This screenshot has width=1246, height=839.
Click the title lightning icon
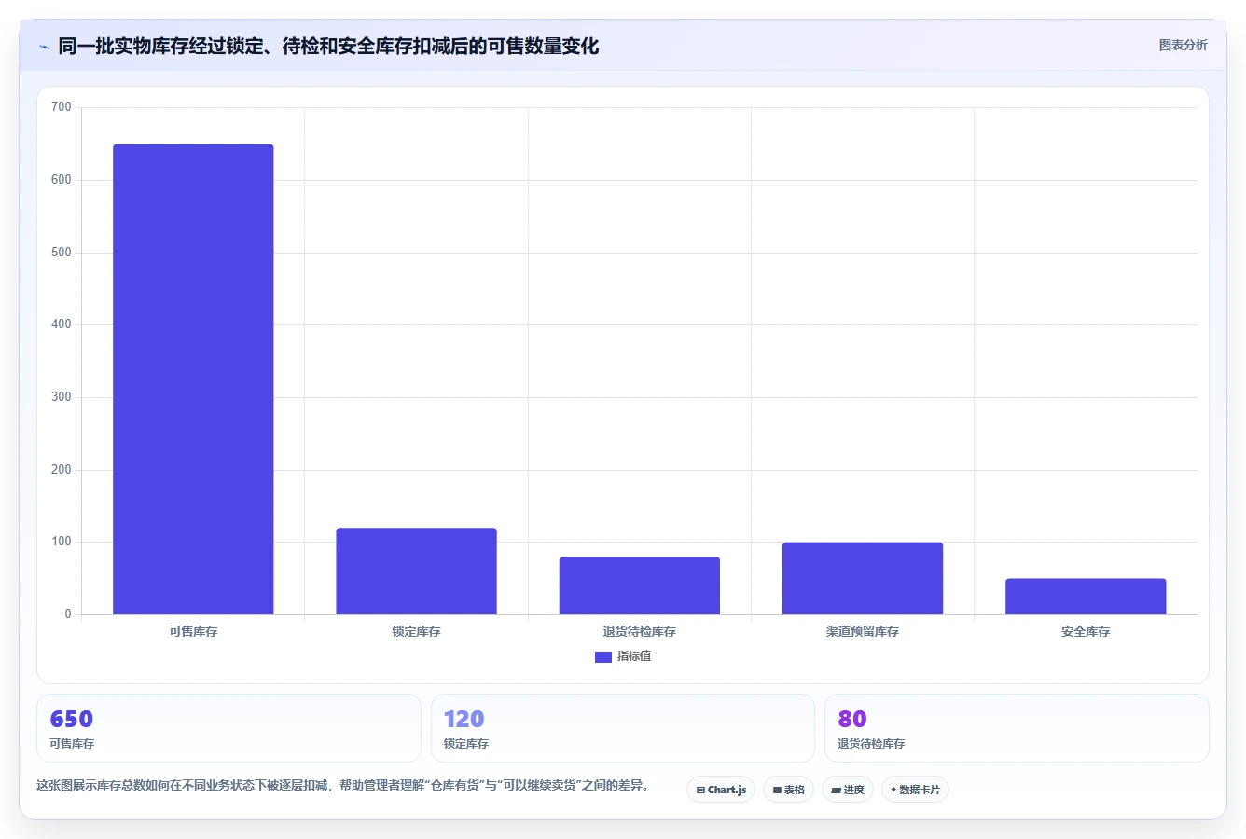pos(45,47)
